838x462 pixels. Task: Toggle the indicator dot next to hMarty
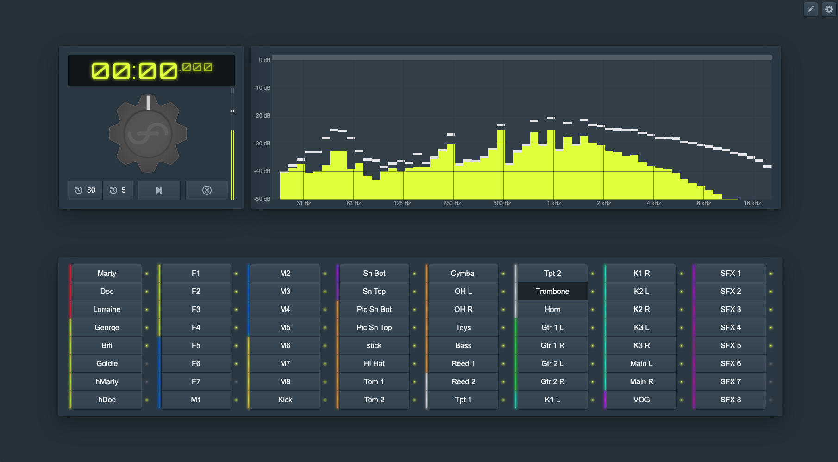[147, 382]
